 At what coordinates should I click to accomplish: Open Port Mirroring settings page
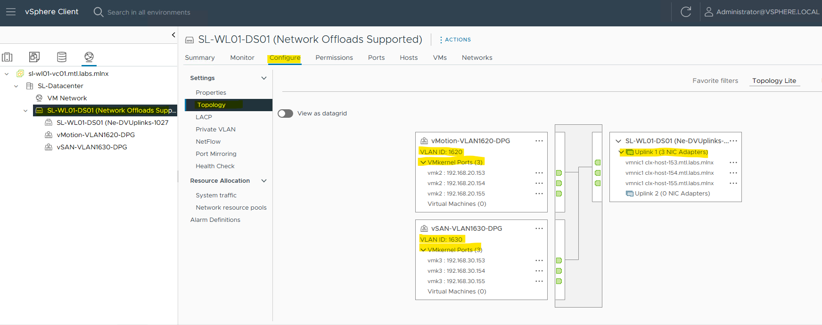[216, 154]
